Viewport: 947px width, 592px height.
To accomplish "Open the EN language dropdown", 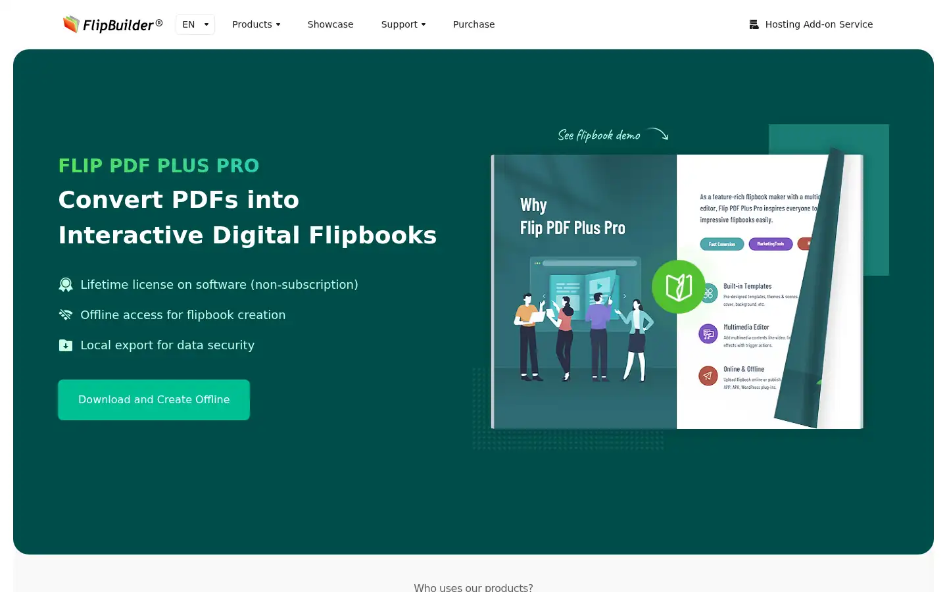I will [195, 24].
